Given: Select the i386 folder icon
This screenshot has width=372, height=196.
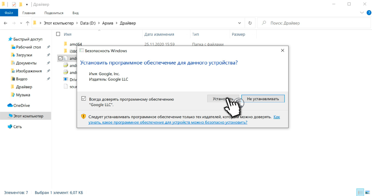Looking at the screenshot, I should coord(65,51).
